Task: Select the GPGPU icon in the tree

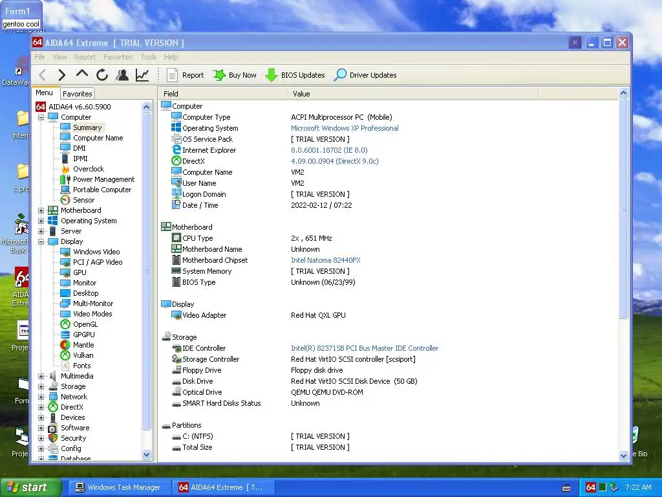Action: tap(65, 335)
